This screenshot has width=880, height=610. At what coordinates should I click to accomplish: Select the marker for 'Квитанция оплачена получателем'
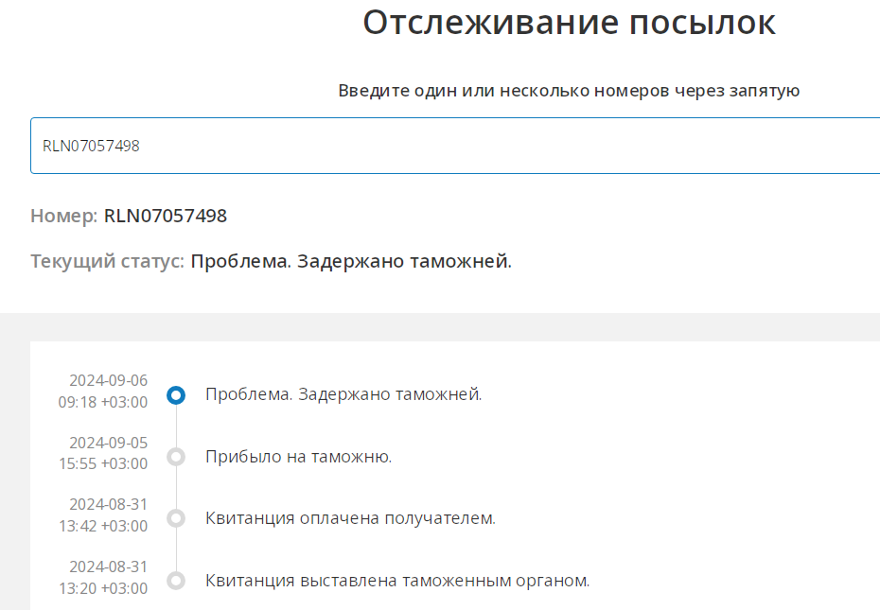(175, 518)
